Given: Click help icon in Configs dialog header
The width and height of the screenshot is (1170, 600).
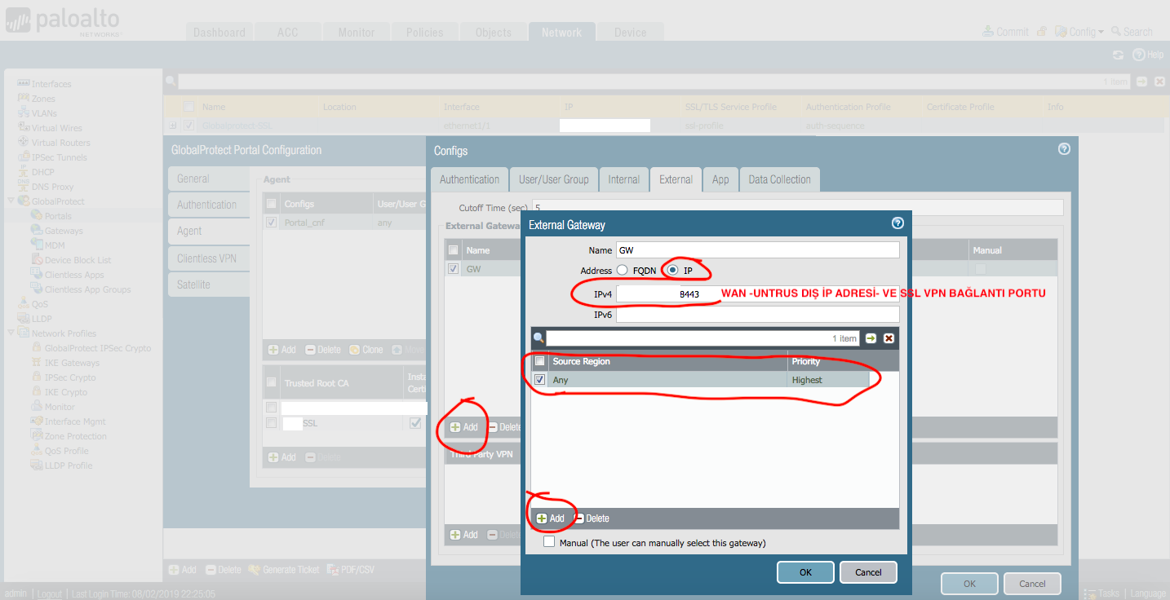Looking at the screenshot, I should (x=1063, y=149).
